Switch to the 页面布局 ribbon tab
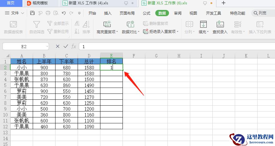The image size is (275, 146). tap(127, 13)
